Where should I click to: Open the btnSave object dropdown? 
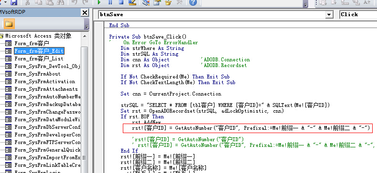[329, 15]
